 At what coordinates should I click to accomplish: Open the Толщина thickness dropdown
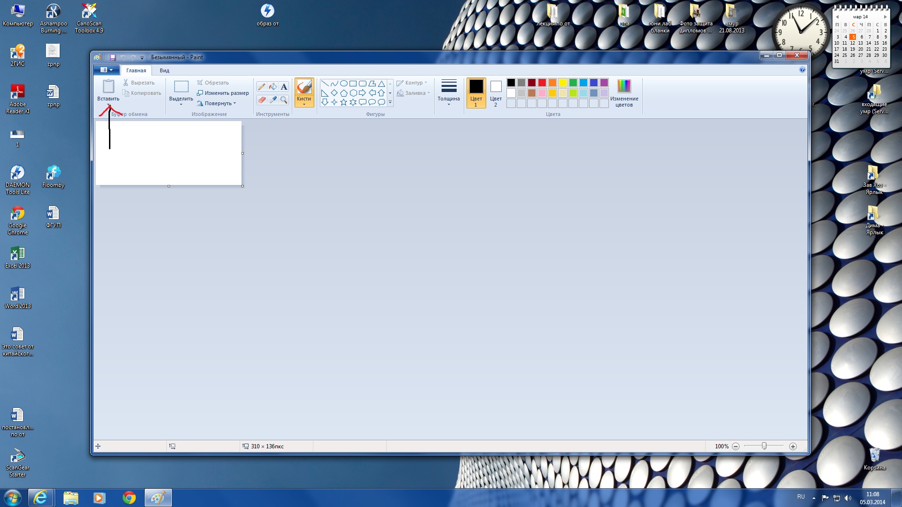point(449,92)
